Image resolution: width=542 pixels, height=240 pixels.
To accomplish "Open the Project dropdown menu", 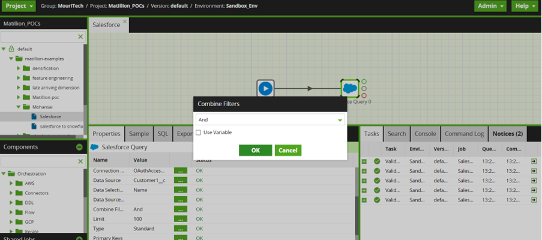I will pyautogui.click(x=19, y=6).
